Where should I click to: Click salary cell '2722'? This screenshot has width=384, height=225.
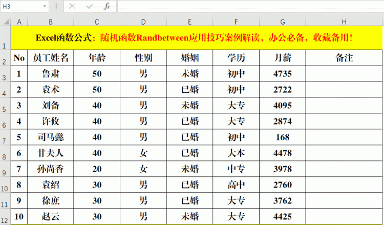[283, 90]
